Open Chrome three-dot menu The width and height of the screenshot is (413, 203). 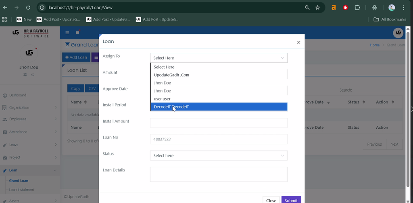[403, 8]
